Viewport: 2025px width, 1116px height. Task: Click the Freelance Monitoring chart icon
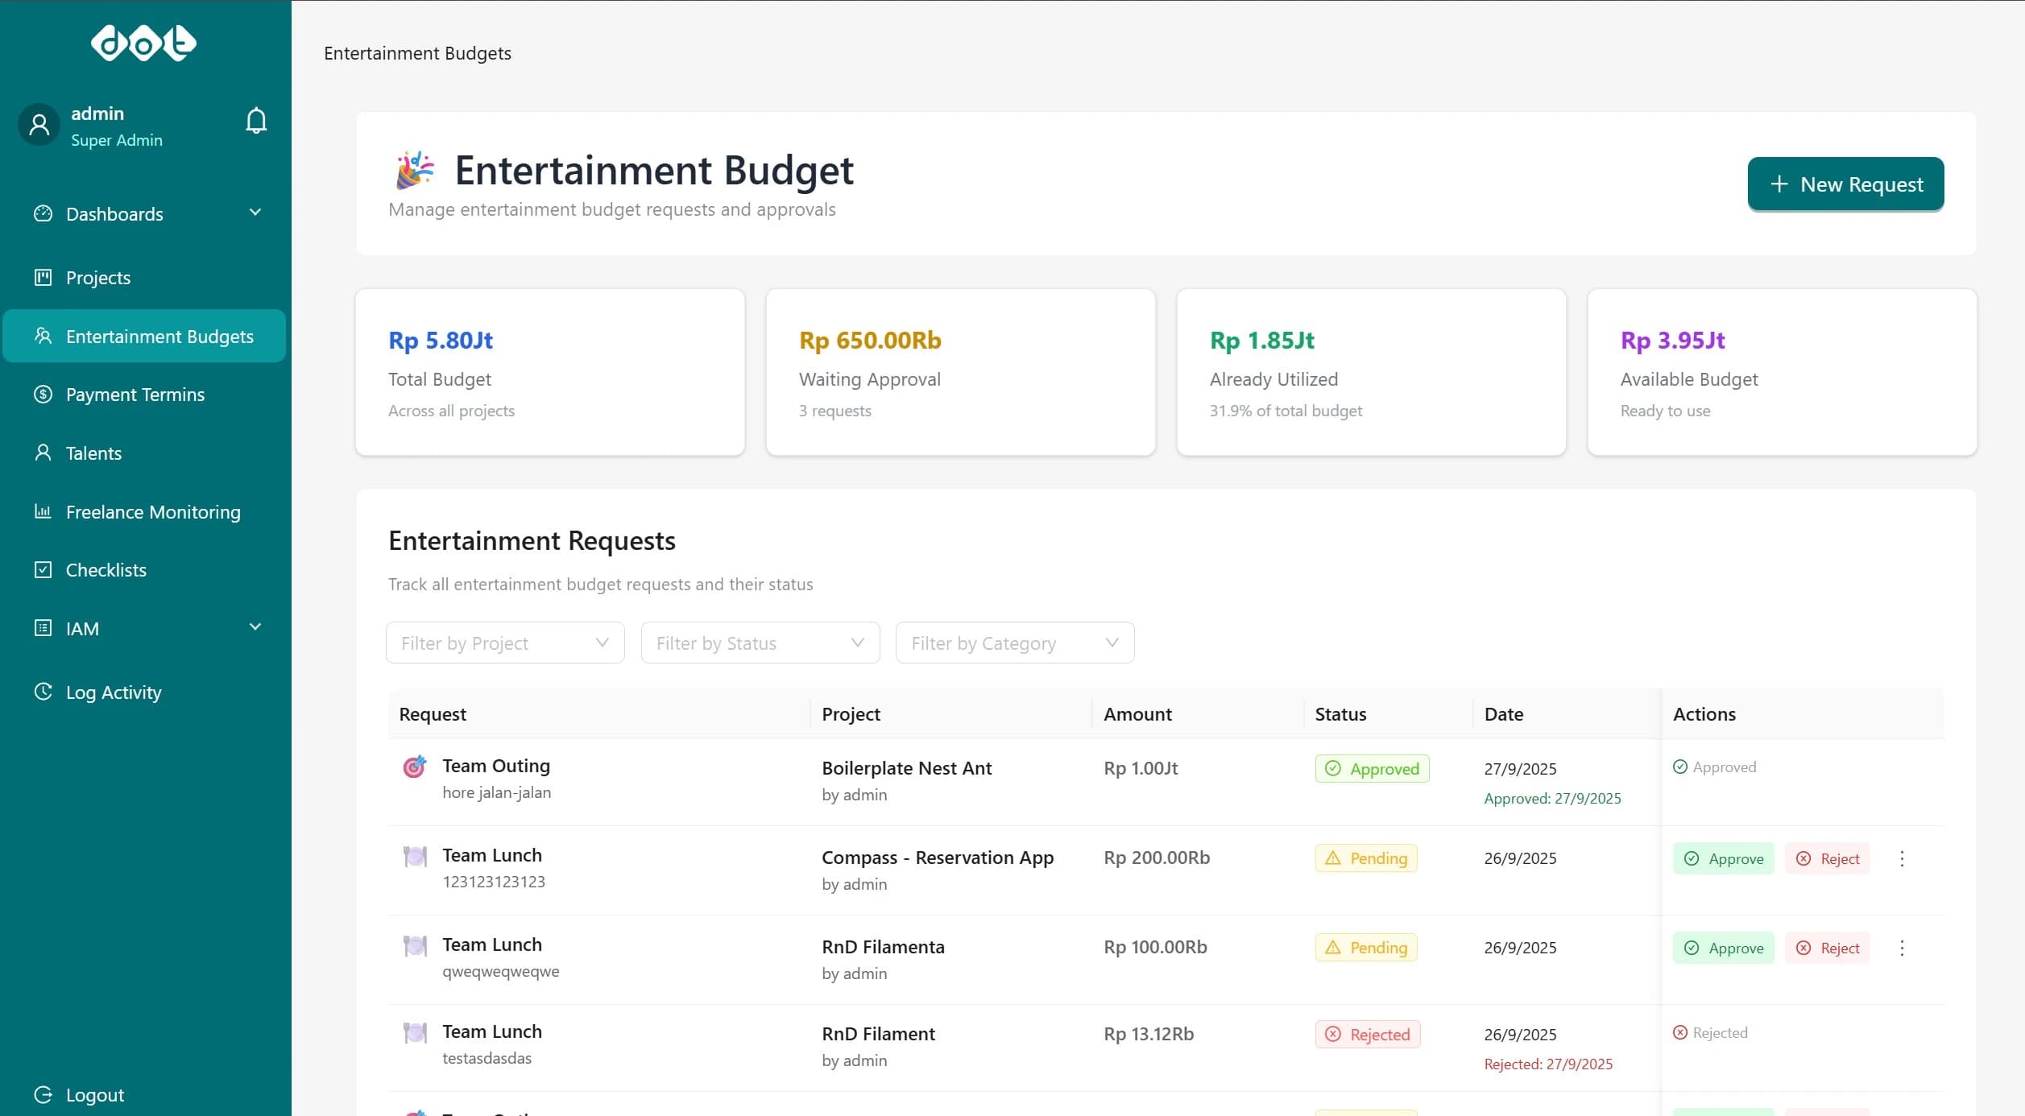43,511
